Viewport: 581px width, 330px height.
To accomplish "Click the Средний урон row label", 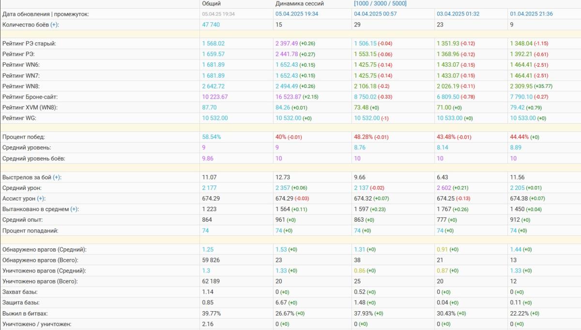I will click(x=22, y=188).
